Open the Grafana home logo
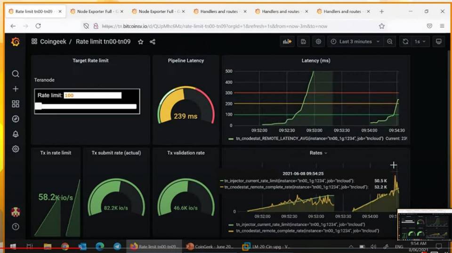This screenshot has width=452, height=253. (16, 42)
